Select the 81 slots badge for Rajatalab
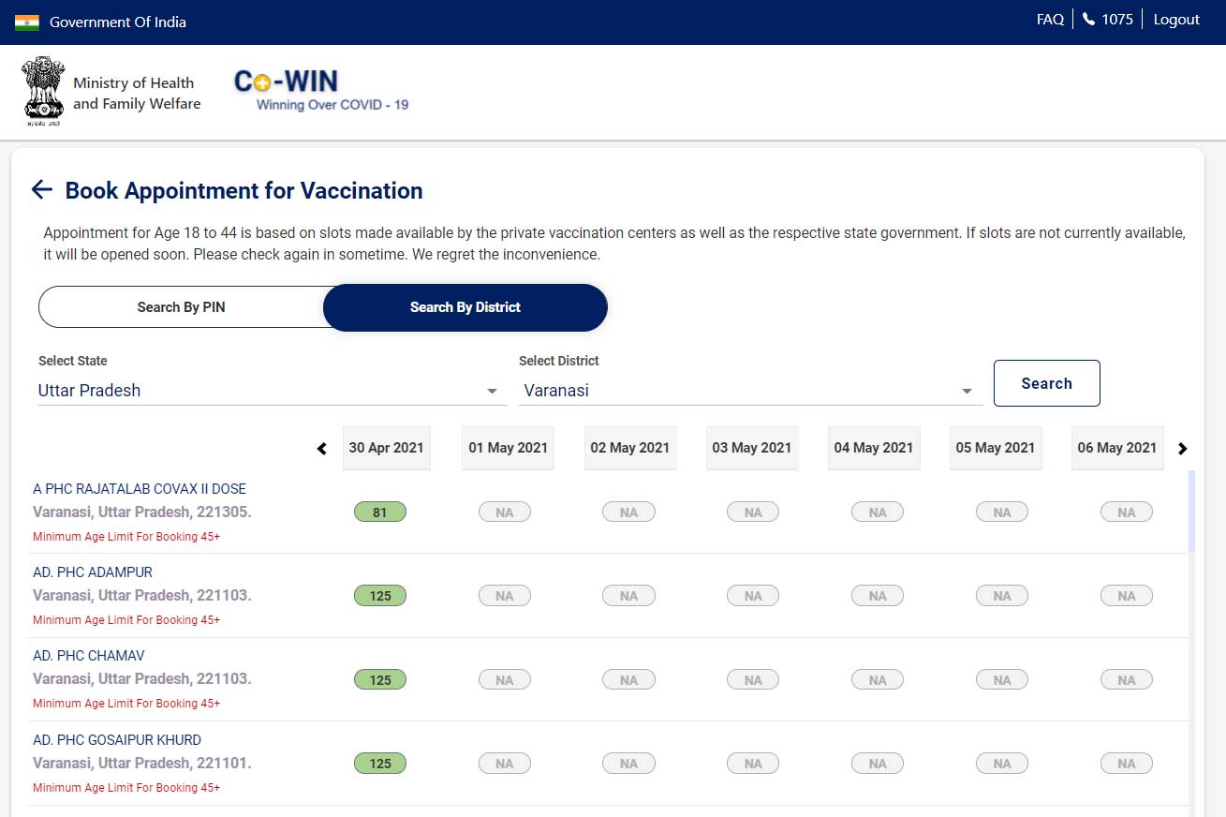Screen dimensions: 1226x817 click(380, 512)
